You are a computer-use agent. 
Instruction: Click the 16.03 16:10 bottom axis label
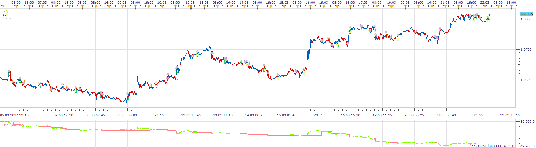coord(351,115)
